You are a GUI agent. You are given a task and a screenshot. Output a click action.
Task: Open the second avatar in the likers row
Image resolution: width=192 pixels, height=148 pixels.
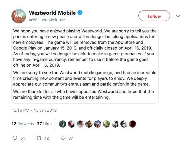71,124
